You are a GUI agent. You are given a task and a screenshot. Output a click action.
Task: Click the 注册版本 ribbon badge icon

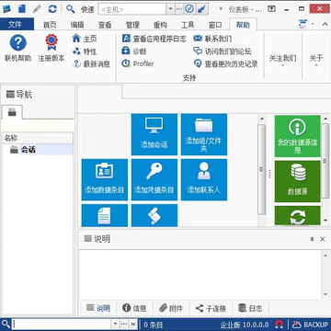[51, 43]
